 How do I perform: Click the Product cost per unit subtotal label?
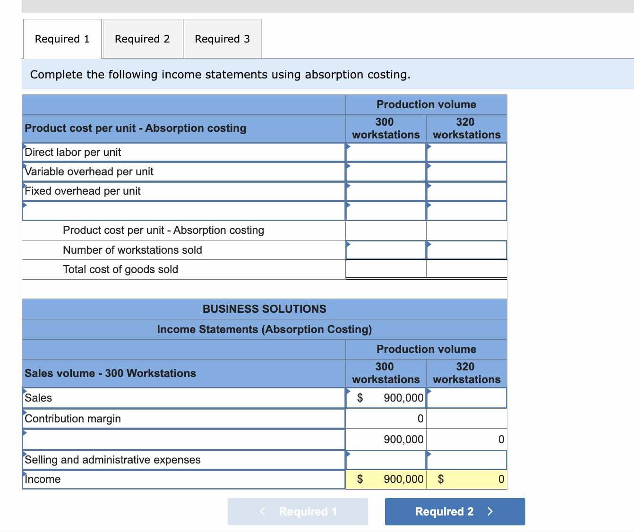click(x=163, y=230)
